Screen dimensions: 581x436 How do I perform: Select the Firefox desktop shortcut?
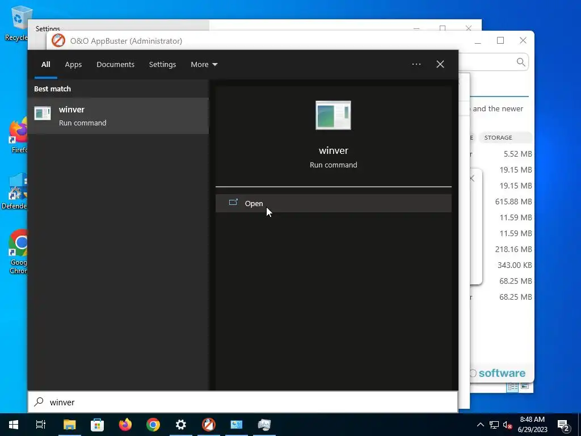pos(18,136)
